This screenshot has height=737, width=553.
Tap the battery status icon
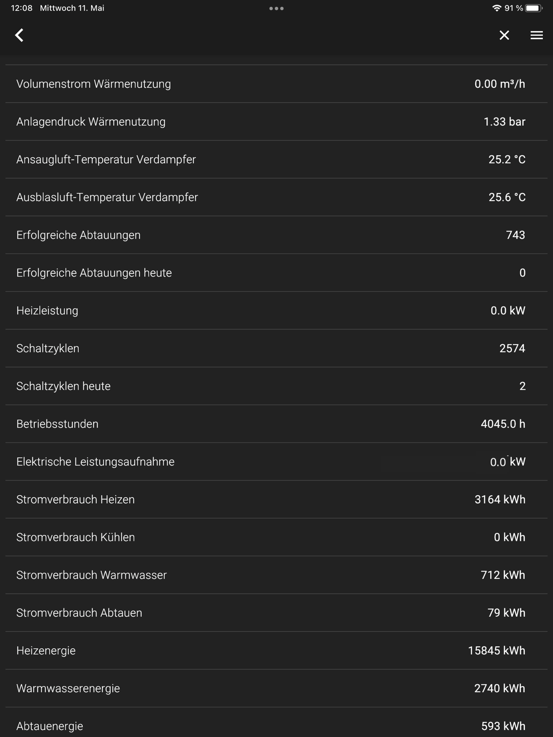pyautogui.click(x=534, y=8)
